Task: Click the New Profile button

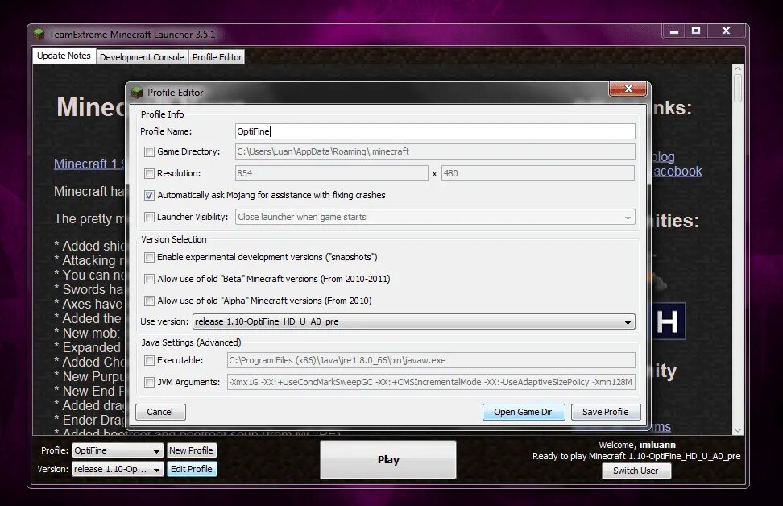Action: [191, 450]
